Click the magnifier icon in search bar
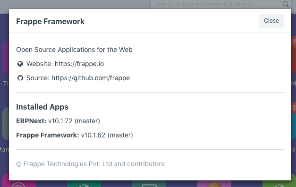 coord(286,4)
